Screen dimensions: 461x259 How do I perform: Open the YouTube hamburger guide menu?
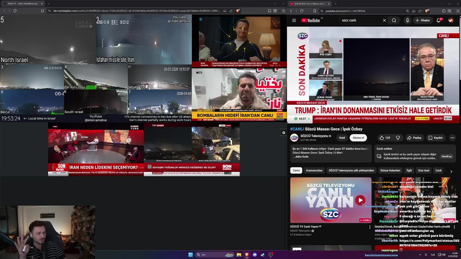tap(294, 21)
